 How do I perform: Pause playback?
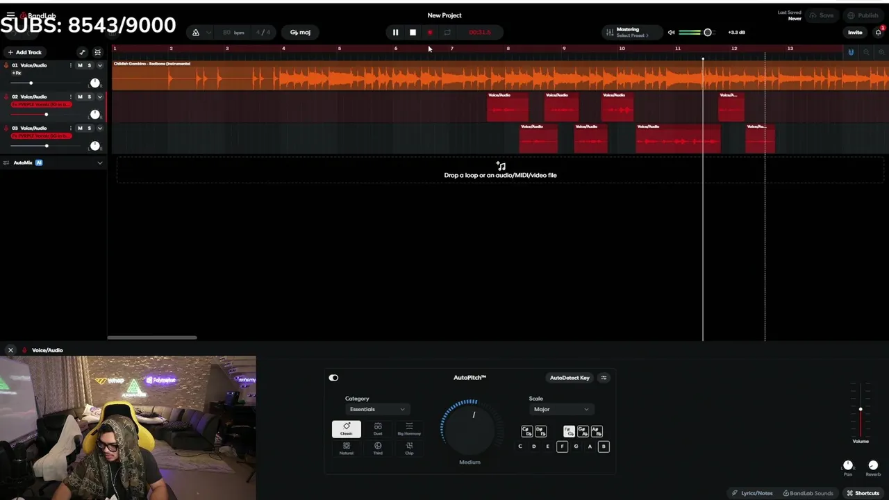point(395,33)
